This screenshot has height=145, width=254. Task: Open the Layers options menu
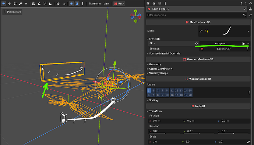pyautogui.click(x=249, y=93)
